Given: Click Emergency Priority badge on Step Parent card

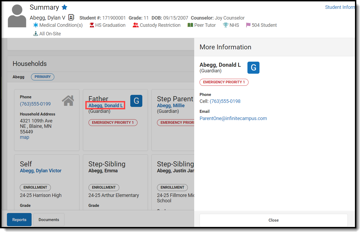Looking at the screenshot, I should click(x=176, y=123).
